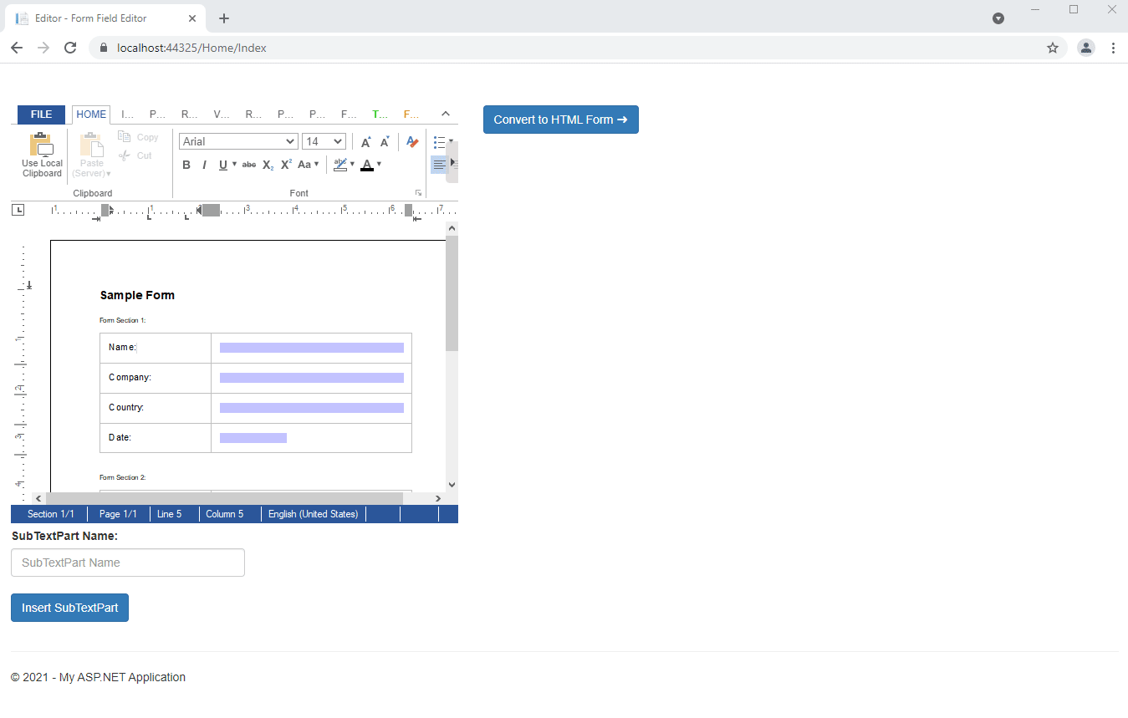1128x718 pixels.
Task: Click Column 5 in status bar
Action: click(225, 514)
